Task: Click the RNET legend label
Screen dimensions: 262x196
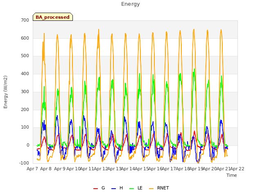Action: click(x=163, y=188)
